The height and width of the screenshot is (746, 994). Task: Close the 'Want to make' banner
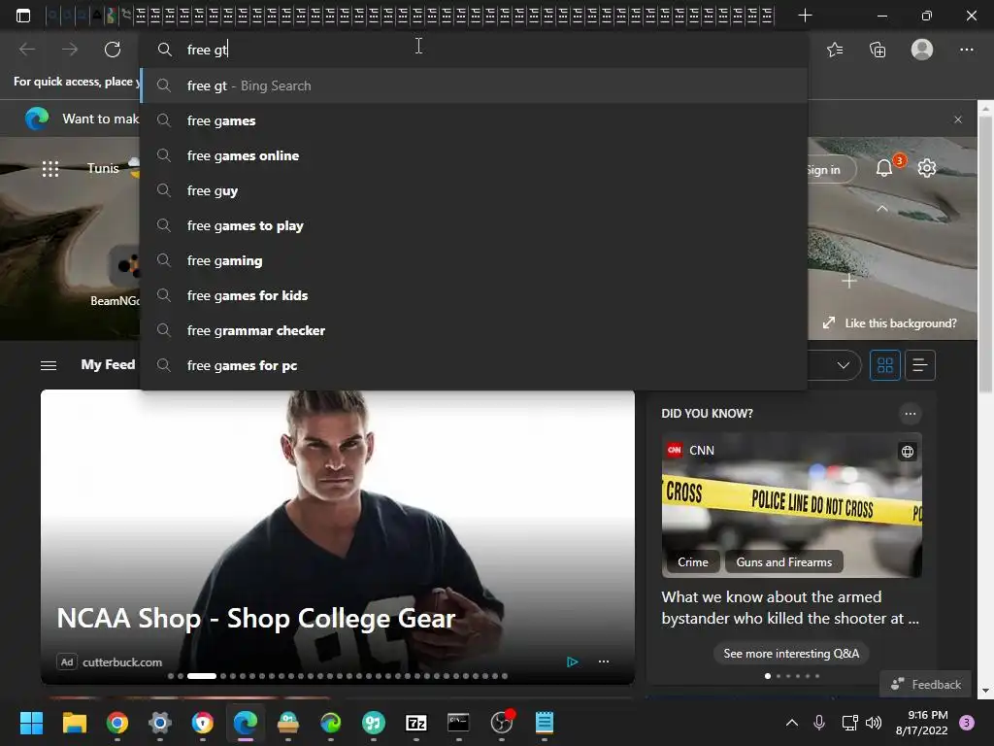coord(958,119)
